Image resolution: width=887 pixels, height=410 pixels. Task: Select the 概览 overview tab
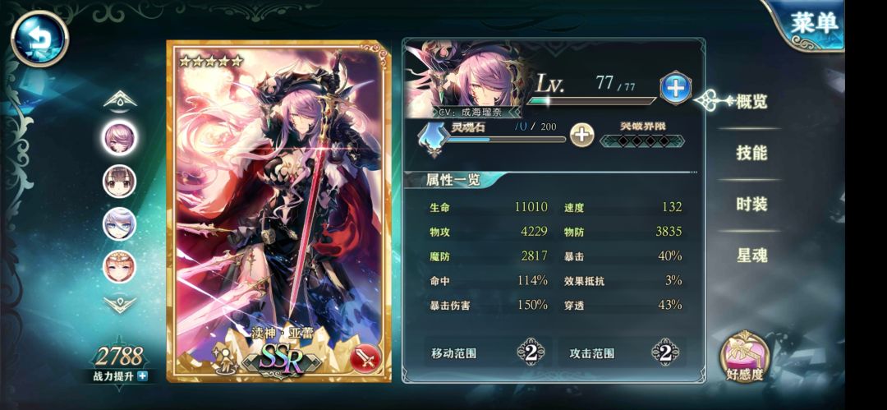click(751, 101)
